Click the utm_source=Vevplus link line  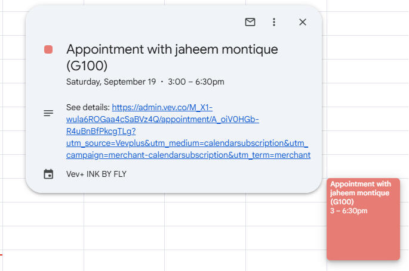(x=187, y=143)
